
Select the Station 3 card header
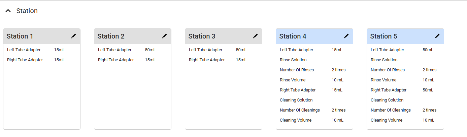[x=215, y=36]
